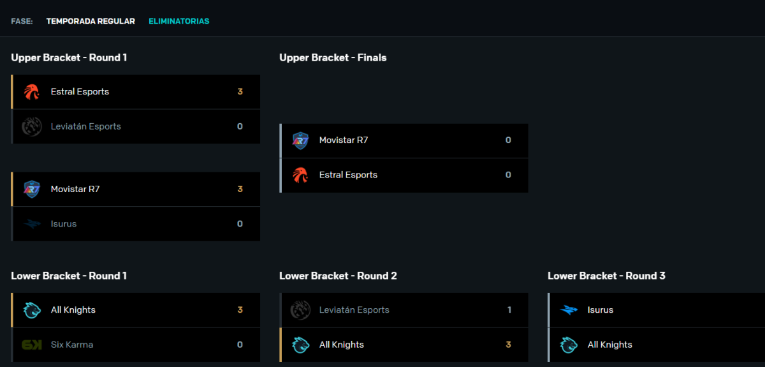Viewport: 765px width, 367px height.
Task: Click Six Karma logo in Lower Round 1
Action: [32, 345]
